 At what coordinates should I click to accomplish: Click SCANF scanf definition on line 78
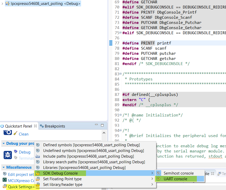[x=144, y=48]
